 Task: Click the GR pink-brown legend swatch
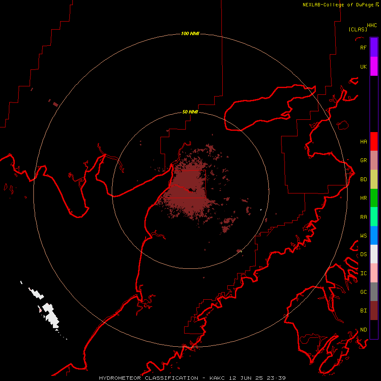[x=374, y=160]
